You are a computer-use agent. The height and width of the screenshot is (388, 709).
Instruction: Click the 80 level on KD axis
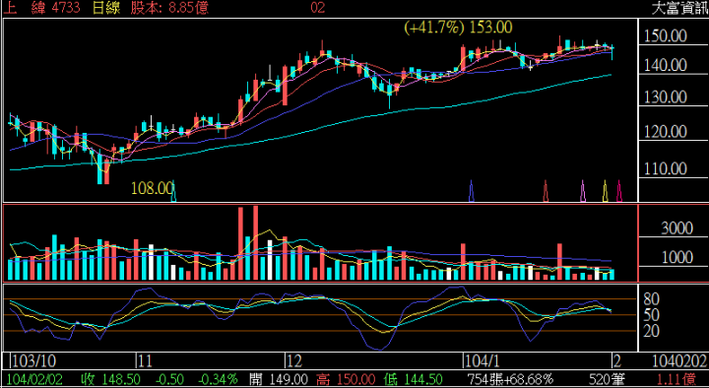651,299
